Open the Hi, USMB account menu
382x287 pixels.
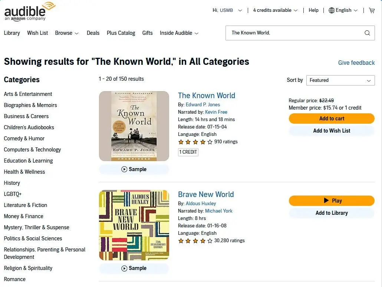tap(227, 10)
